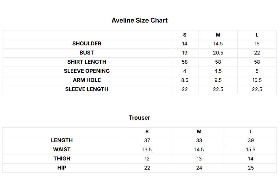Viewport: 280px width, 179px height.
Task: Select the L column header in trouser table
Action: click(251, 132)
